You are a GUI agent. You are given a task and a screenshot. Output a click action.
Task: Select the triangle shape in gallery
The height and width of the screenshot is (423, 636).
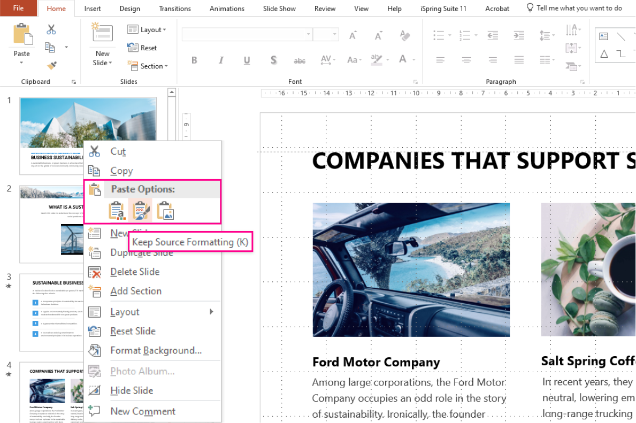pos(604,53)
